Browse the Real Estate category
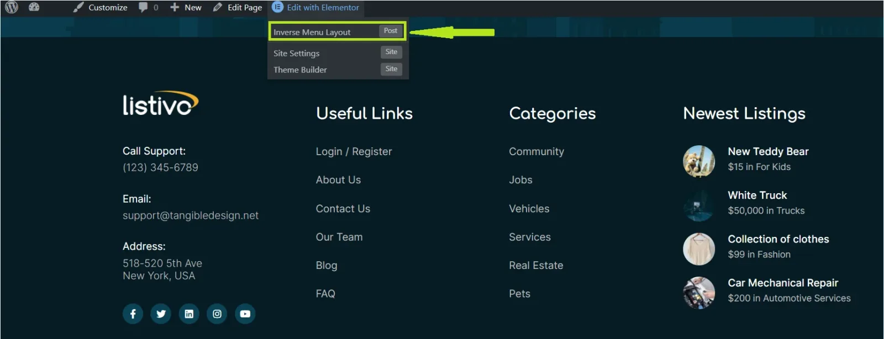Image resolution: width=884 pixels, height=339 pixels. click(x=536, y=266)
